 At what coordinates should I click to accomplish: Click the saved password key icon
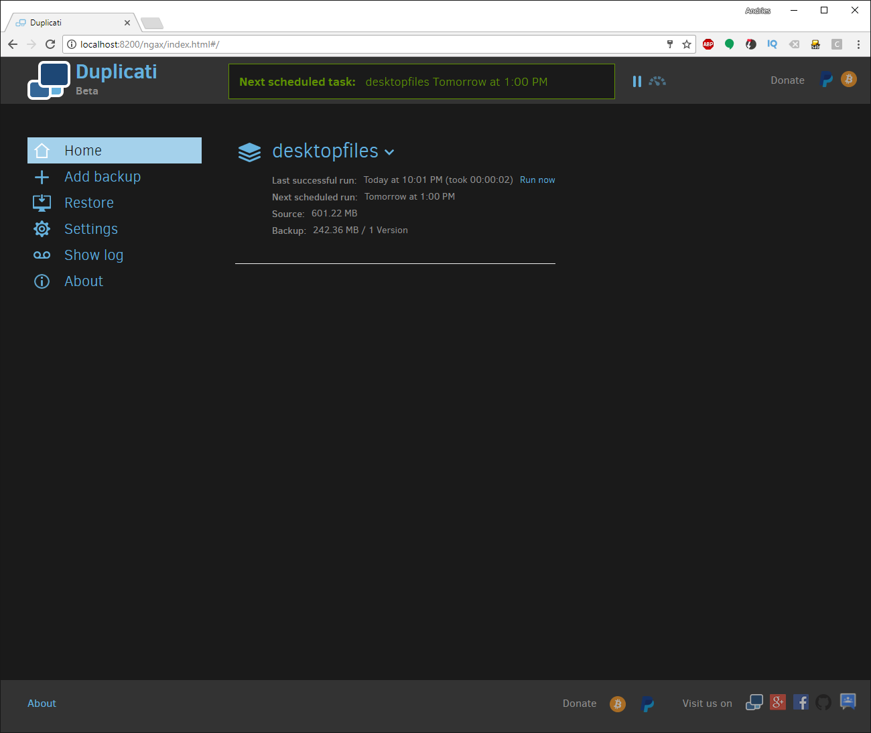coord(669,44)
